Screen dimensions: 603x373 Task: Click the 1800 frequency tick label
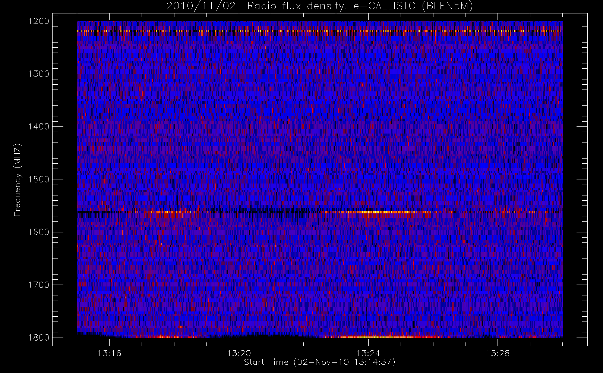point(39,338)
